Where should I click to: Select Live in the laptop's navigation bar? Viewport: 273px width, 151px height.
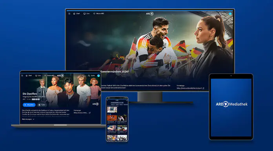38,76
